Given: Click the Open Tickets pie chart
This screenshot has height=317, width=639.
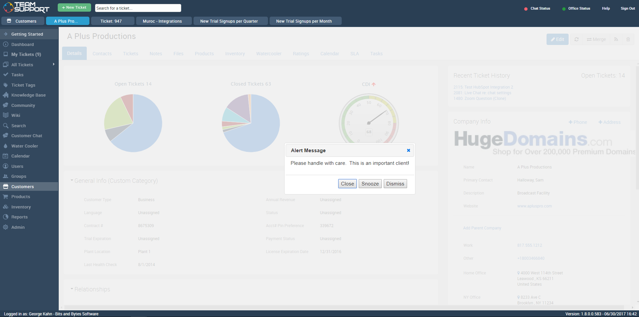Looking at the screenshot, I should pyautogui.click(x=133, y=123).
